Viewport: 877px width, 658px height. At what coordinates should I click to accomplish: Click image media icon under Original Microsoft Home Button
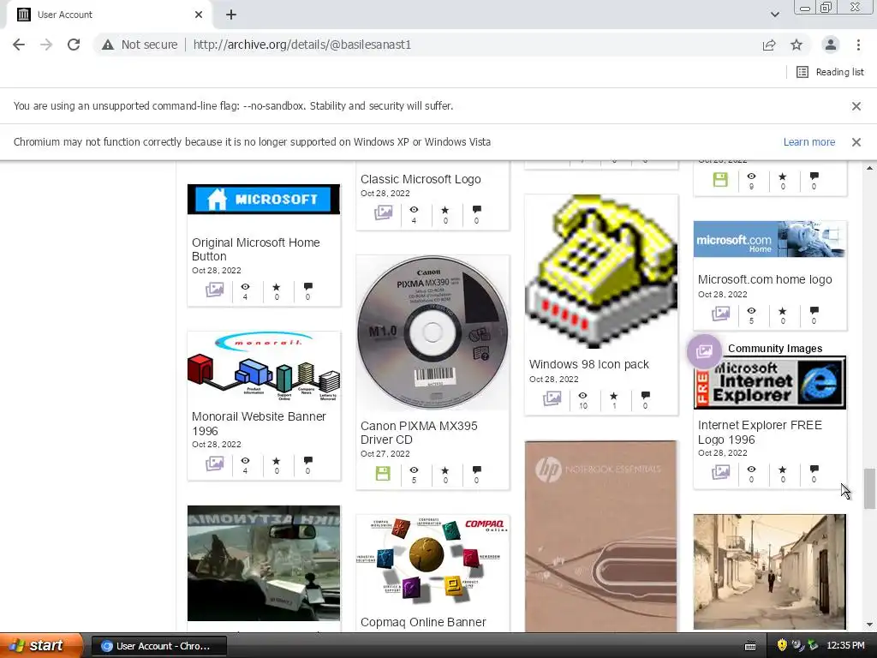pyautogui.click(x=214, y=290)
